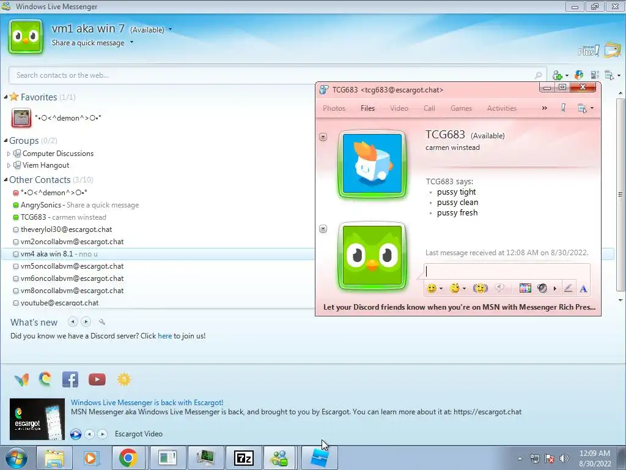This screenshot has height=470, width=626.
Task: Open the Activities menu in chat
Action: (x=502, y=108)
